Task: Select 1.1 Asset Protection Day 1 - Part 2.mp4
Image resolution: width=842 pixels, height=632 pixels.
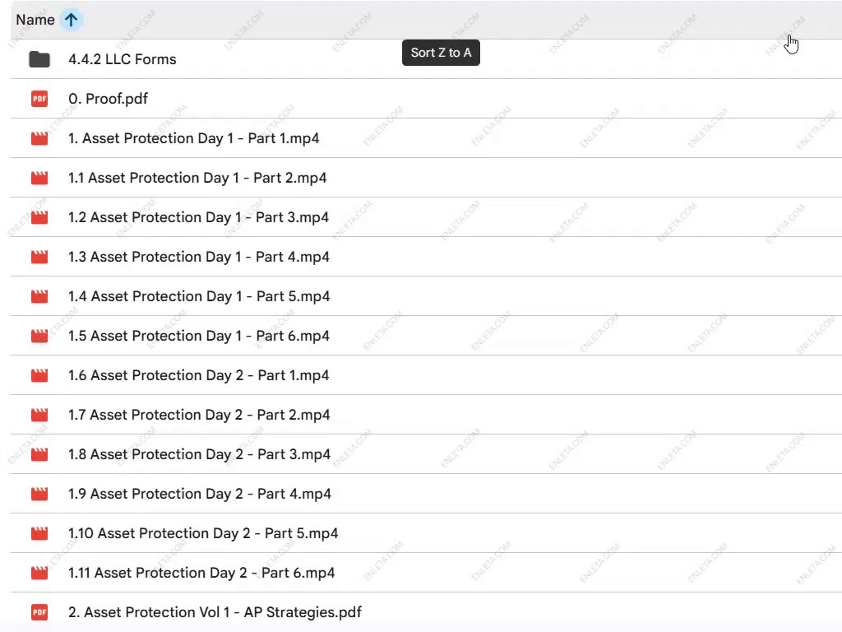Action: [x=197, y=178]
